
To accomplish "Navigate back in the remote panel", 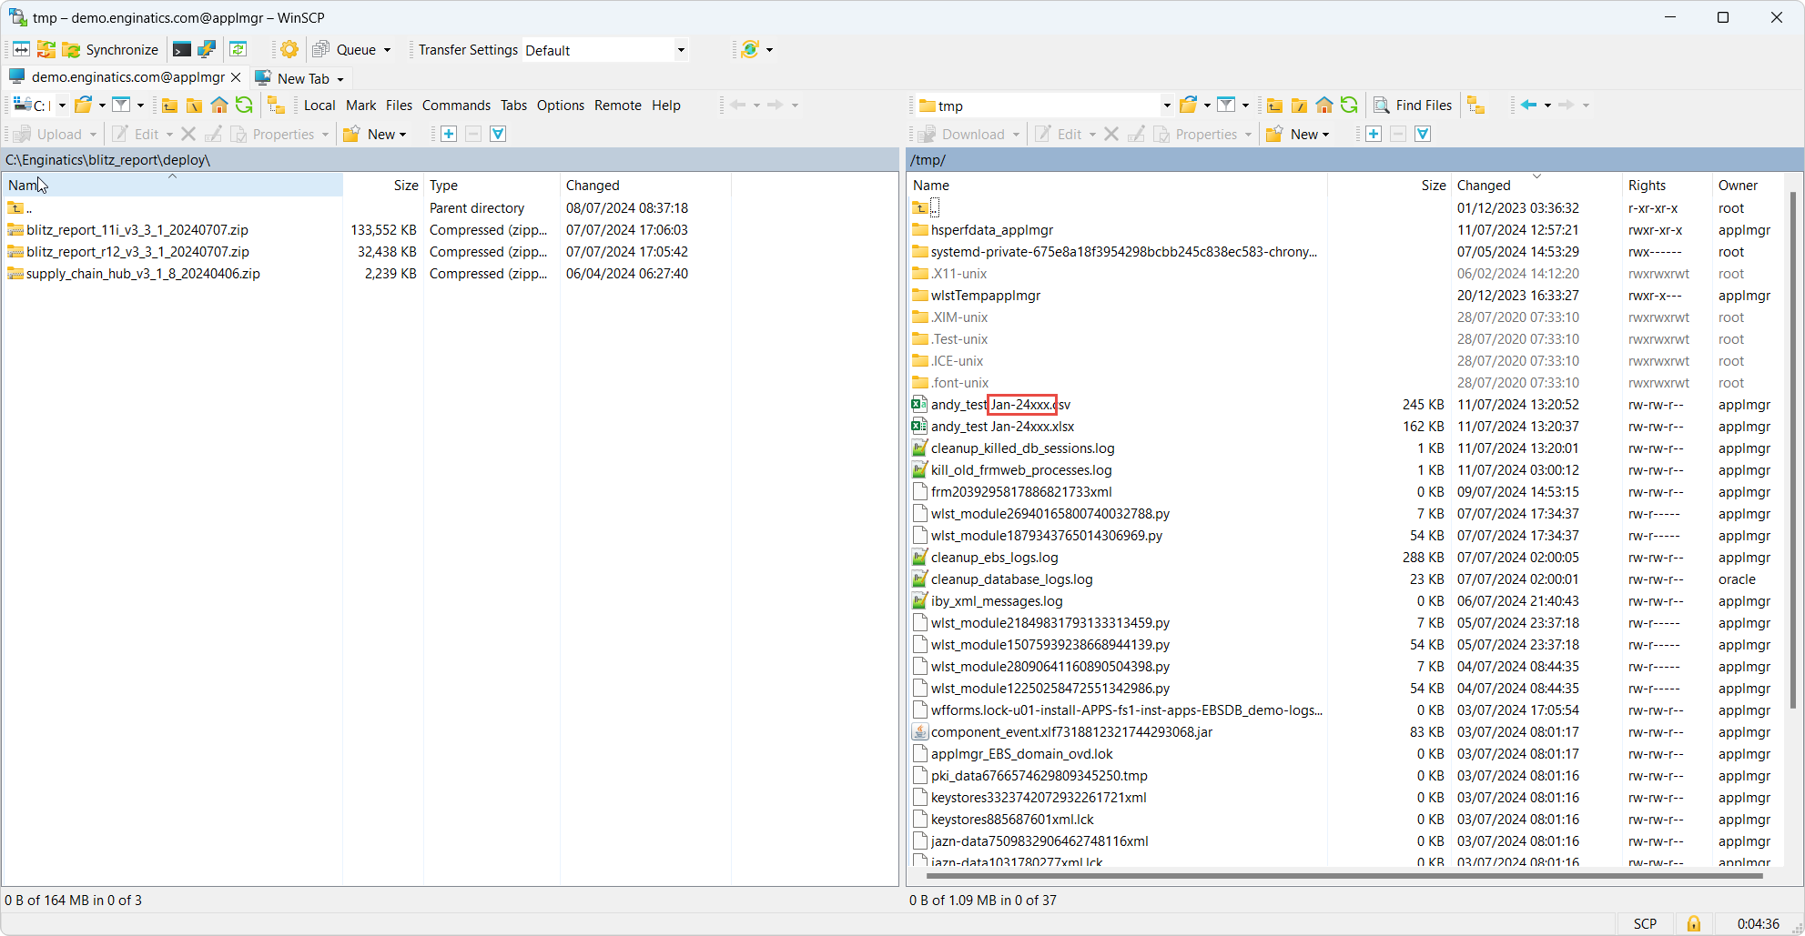I will pos(1528,106).
